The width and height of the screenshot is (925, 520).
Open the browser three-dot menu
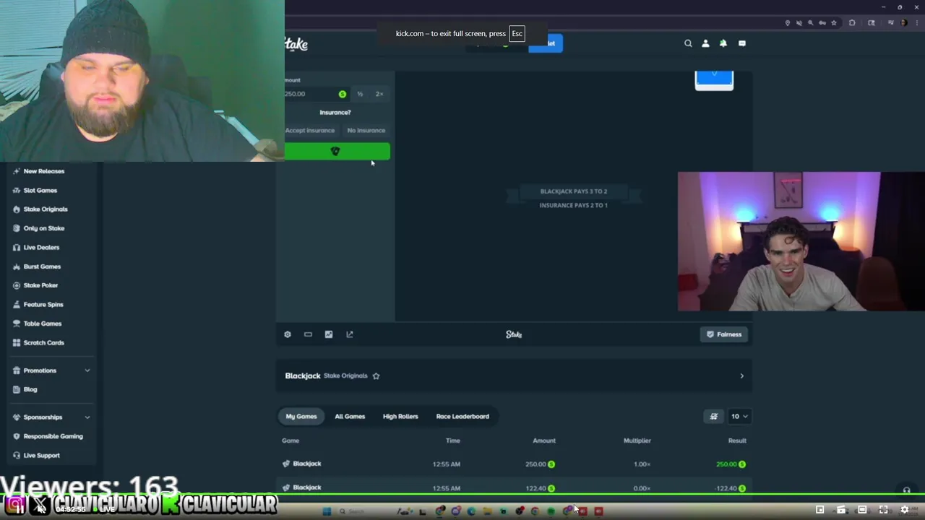point(916,23)
